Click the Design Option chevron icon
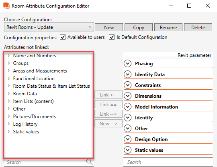217x167 pixels. 128,139
